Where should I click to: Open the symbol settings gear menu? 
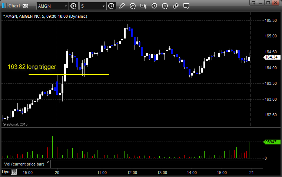coord(73,6)
